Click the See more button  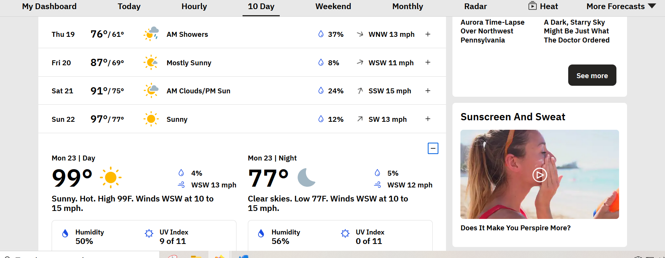tap(592, 75)
